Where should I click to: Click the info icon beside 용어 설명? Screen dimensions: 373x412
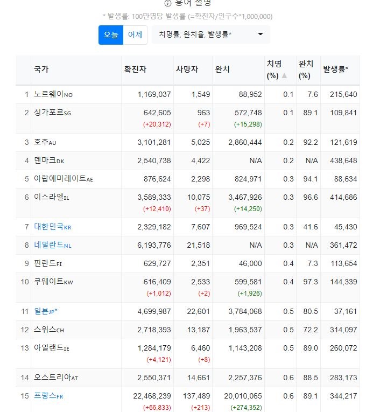click(167, 3)
